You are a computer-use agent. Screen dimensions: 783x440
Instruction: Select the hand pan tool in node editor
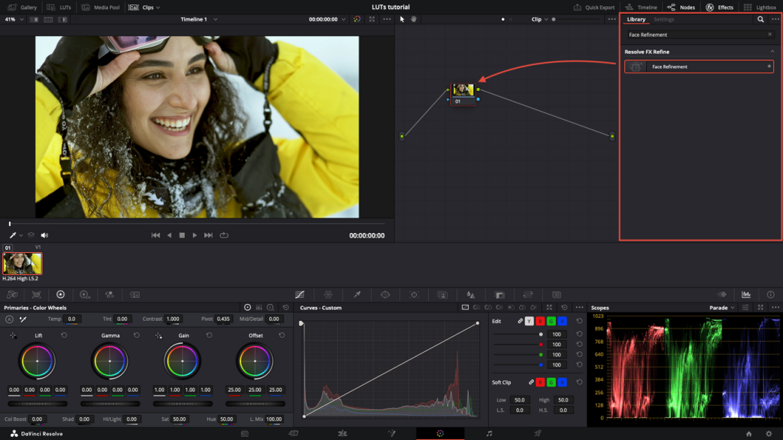[414, 19]
